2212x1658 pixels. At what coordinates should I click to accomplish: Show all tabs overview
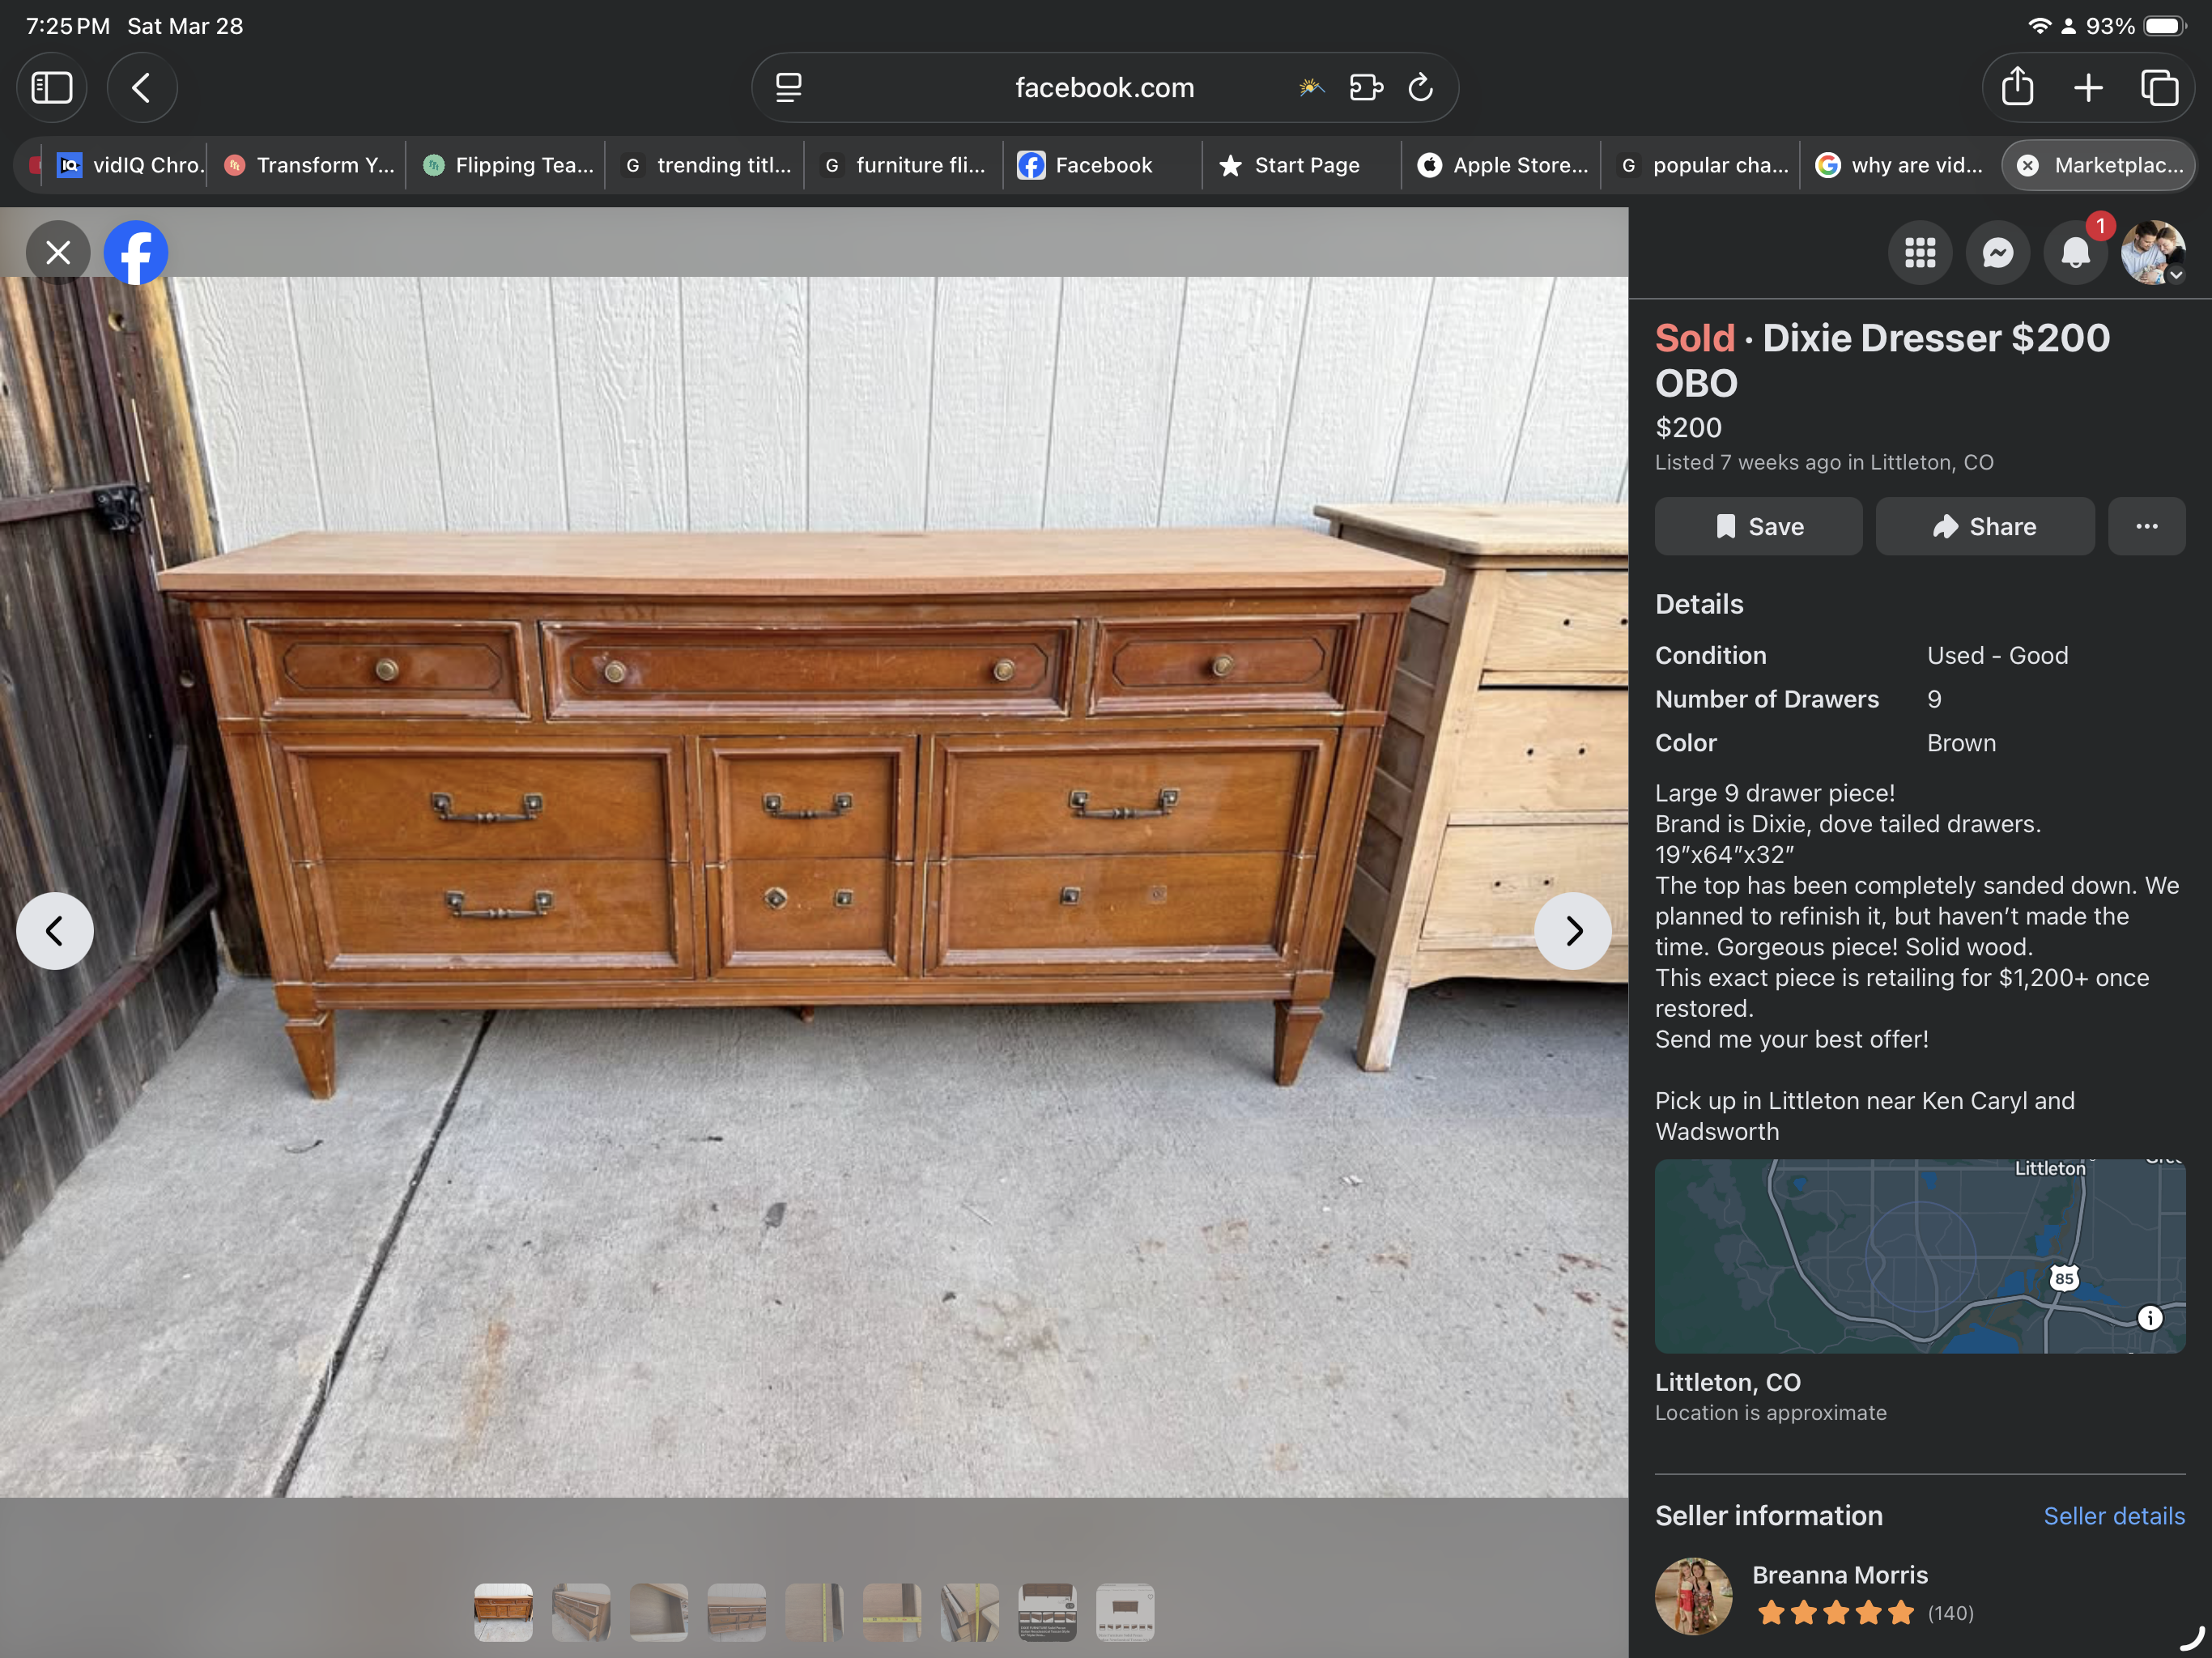2159,88
